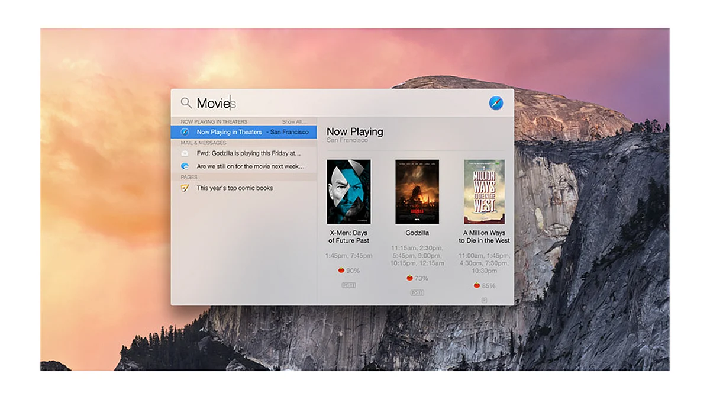Click the Safari icon in the Now Playing in Theaters row
The width and height of the screenshot is (710, 399).
185,132
